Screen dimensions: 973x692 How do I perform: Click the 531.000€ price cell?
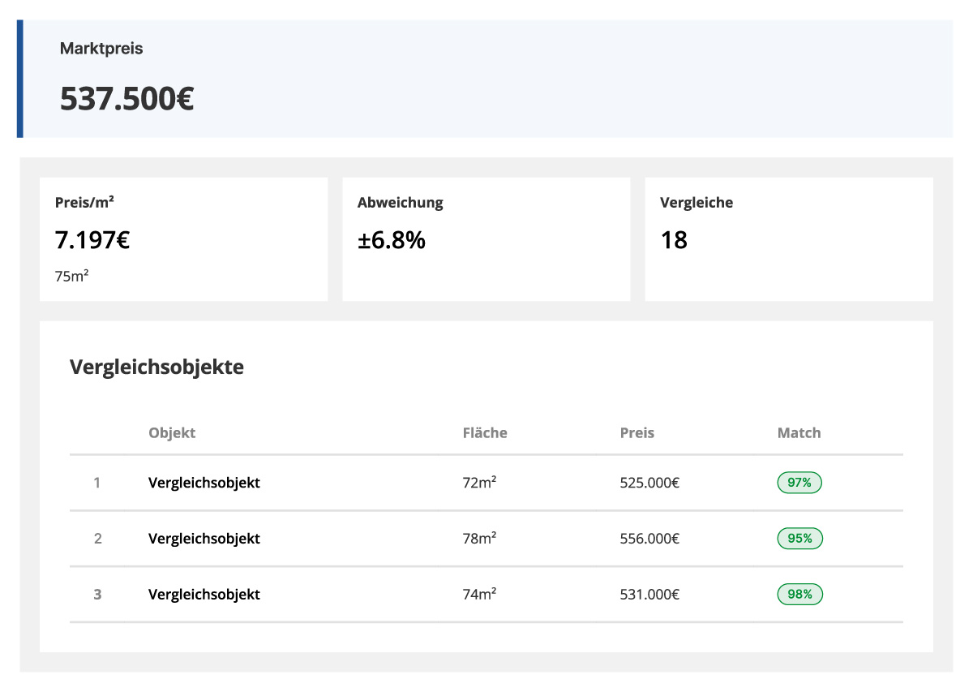tap(649, 595)
